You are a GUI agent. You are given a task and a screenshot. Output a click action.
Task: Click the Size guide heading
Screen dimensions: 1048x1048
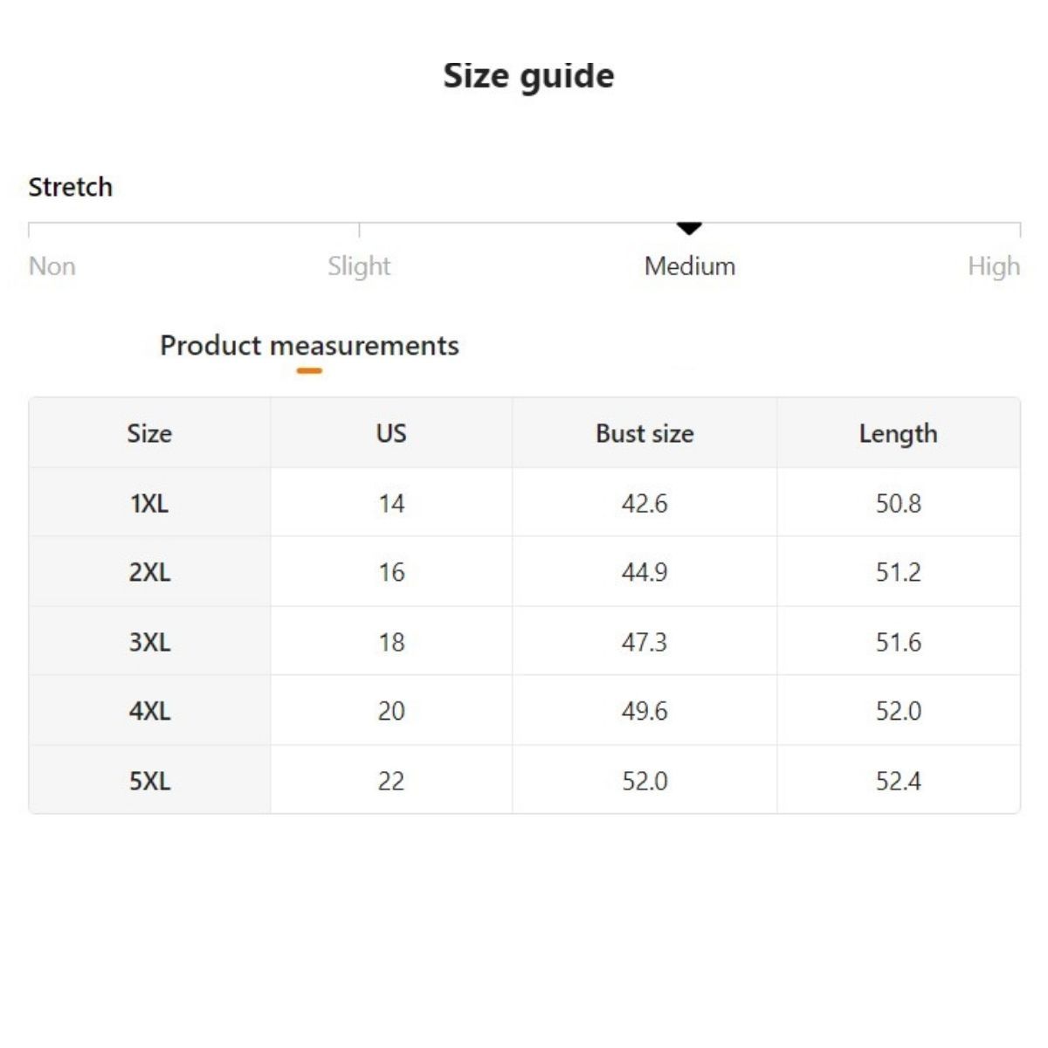[528, 76]
